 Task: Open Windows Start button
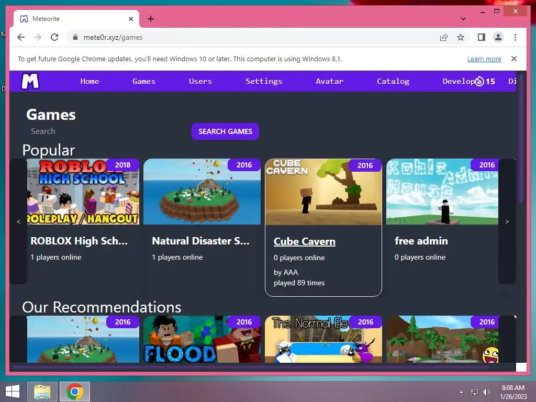click(13, 392)
